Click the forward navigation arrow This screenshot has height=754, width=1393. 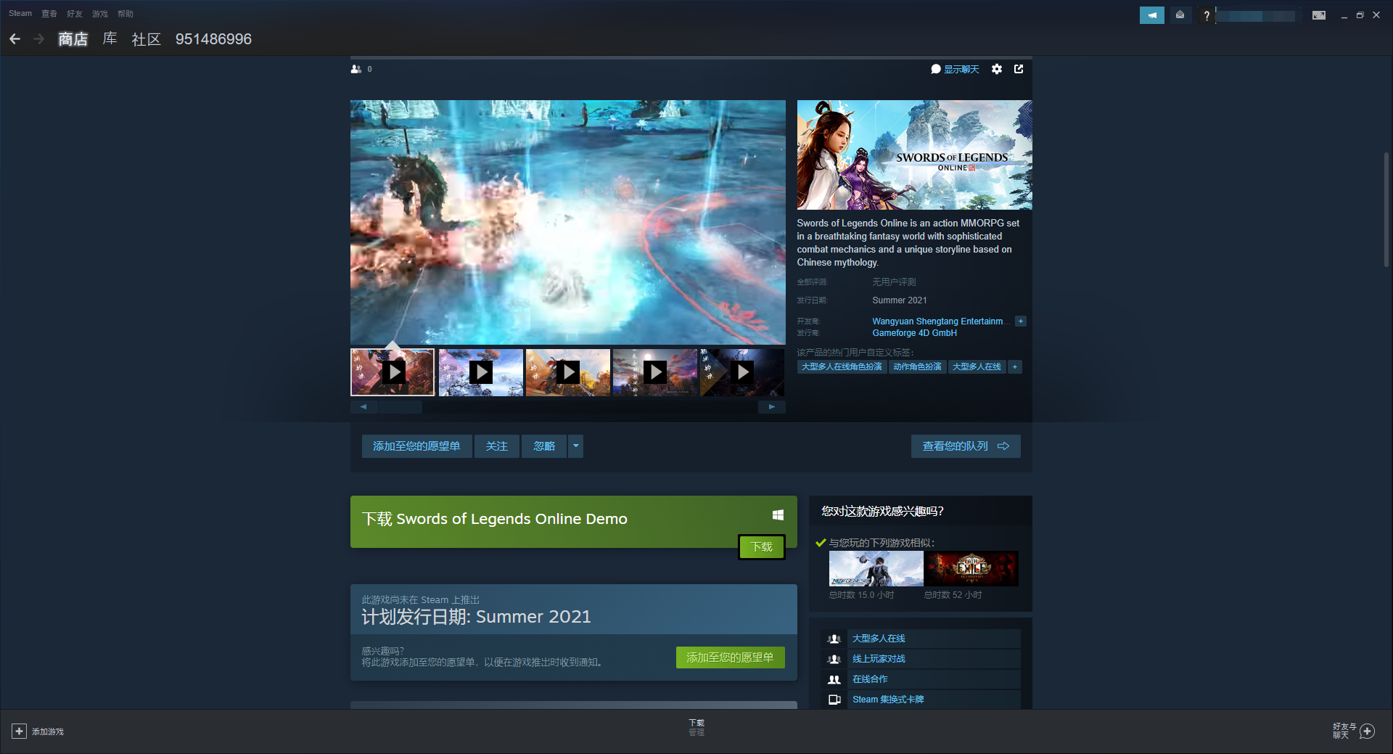[39, 39]
